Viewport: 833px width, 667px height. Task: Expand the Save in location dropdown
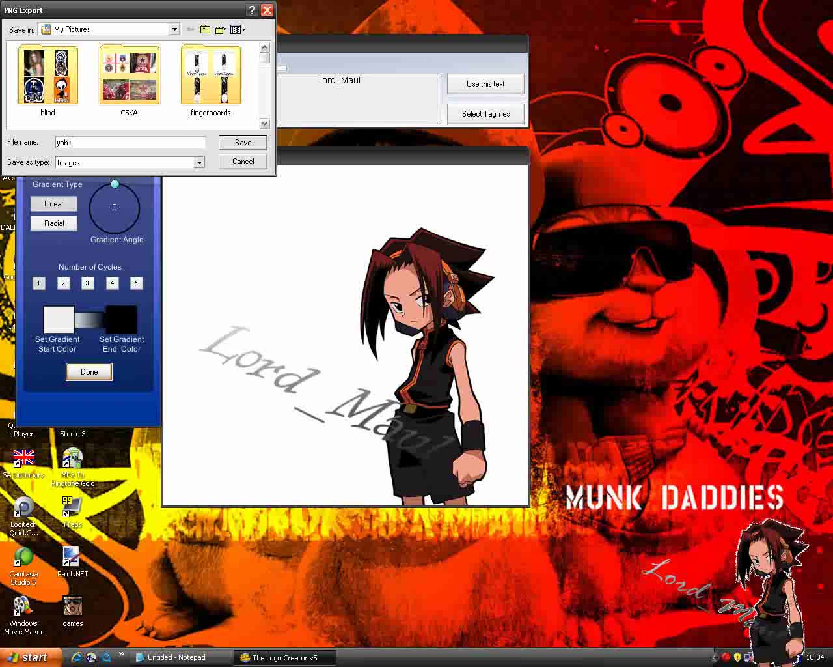point(174,29)
